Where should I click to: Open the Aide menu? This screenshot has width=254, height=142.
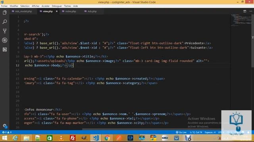(75, 6)
